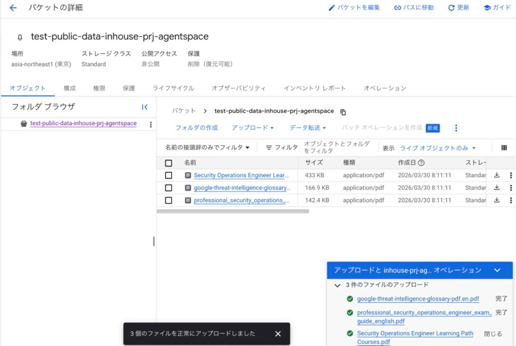Dismiss the upload success snackbar

tap(278, 334)
